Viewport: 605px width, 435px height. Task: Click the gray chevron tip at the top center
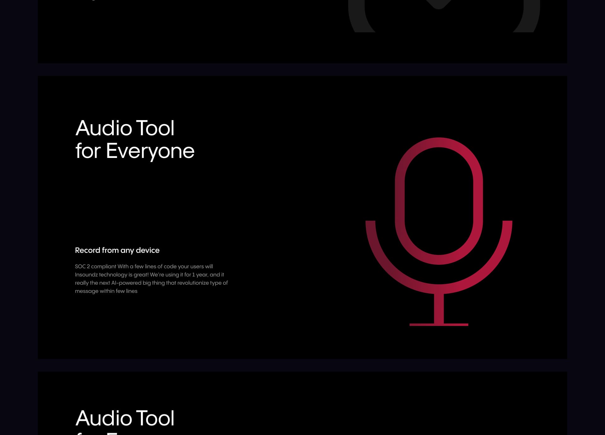pyautogui.click(x=439, y=4)
